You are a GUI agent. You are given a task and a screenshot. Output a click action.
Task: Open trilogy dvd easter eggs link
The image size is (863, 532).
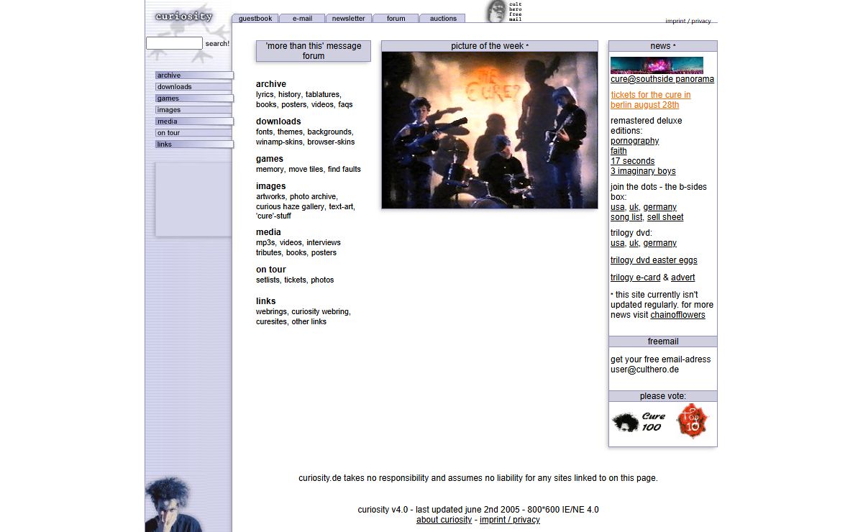coord(654,260)
